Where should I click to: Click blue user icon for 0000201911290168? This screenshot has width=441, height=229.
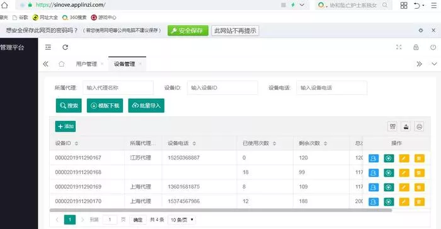pos(374,173)
